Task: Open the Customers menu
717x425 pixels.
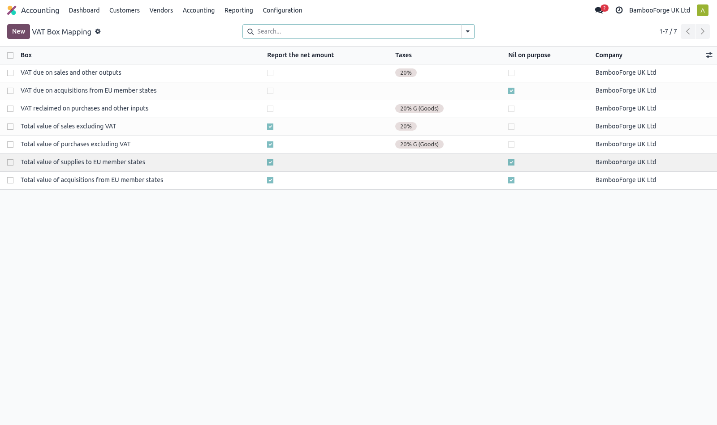Action: [x=125, y=10]
